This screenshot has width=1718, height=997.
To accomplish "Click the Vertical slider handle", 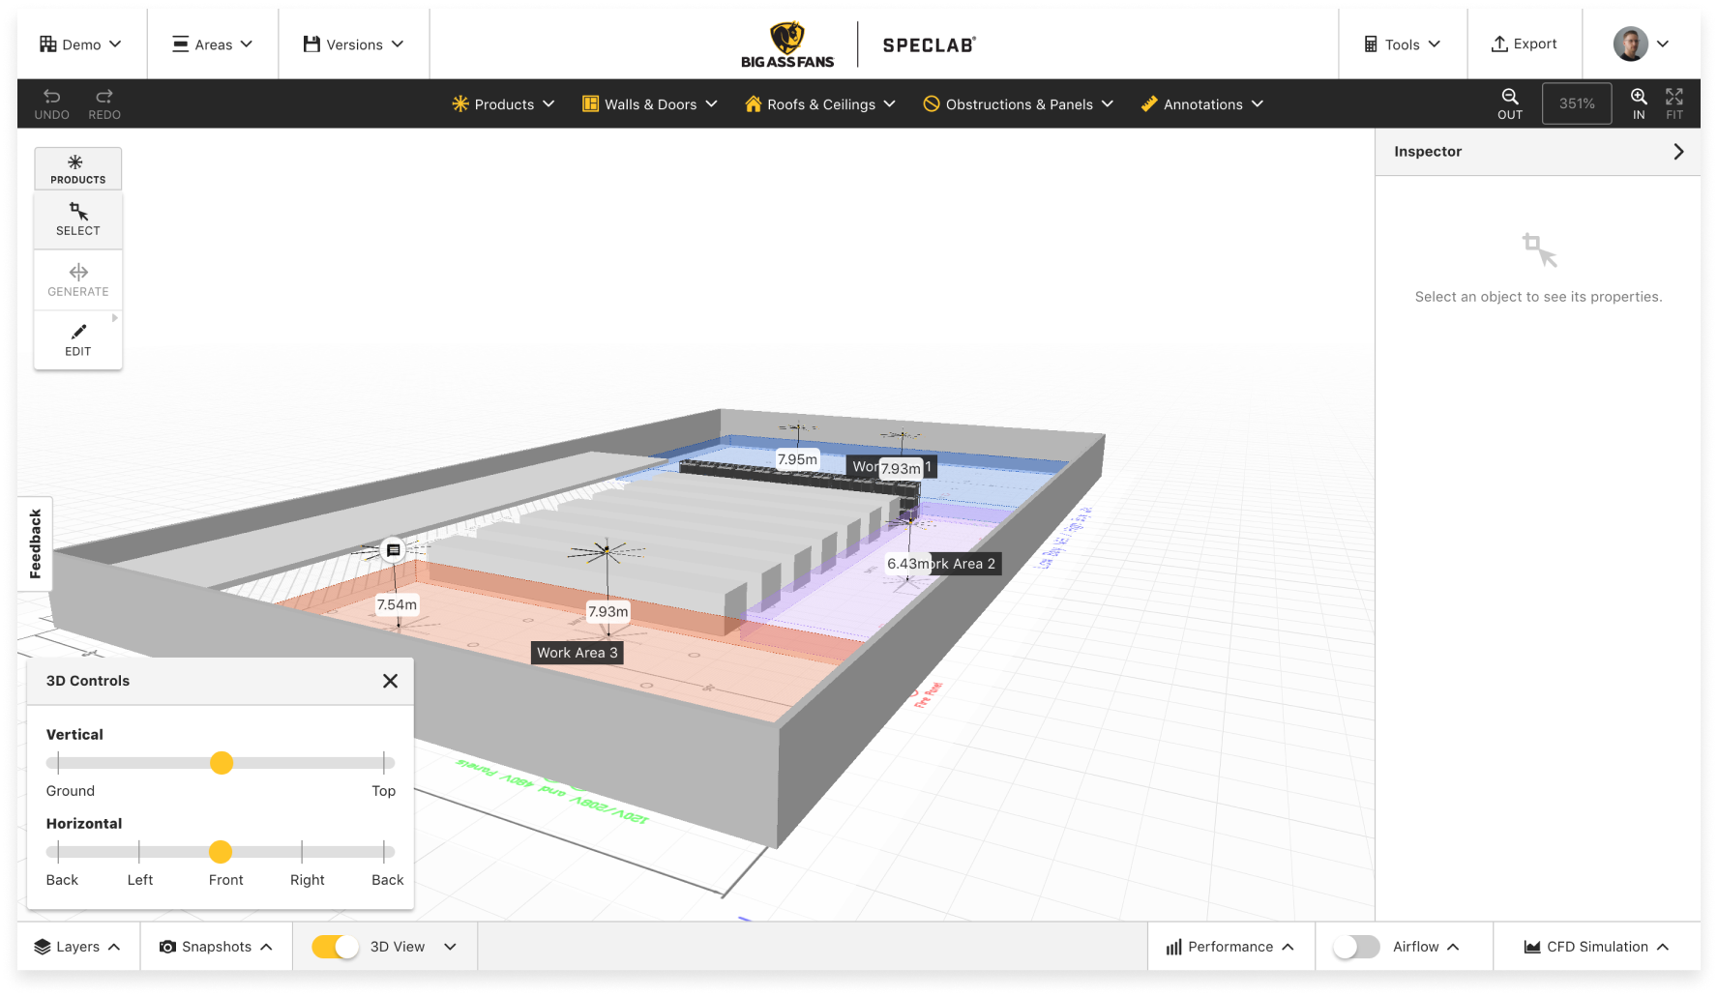I will 222,763.
